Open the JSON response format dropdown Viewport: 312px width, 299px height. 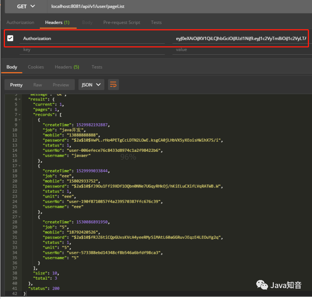pyautogui.click(x=91, y=85)
